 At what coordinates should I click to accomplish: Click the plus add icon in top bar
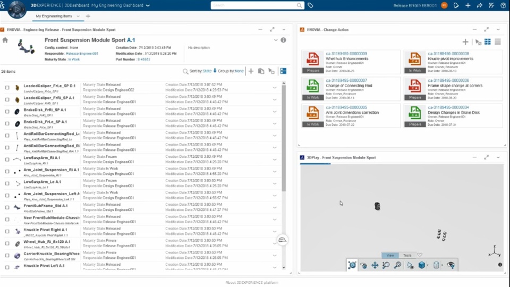[x=467, y=5]
